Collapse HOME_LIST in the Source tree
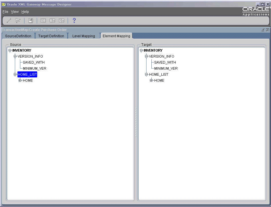The width and height of the screenshot is (271, 207). [15, 75]
